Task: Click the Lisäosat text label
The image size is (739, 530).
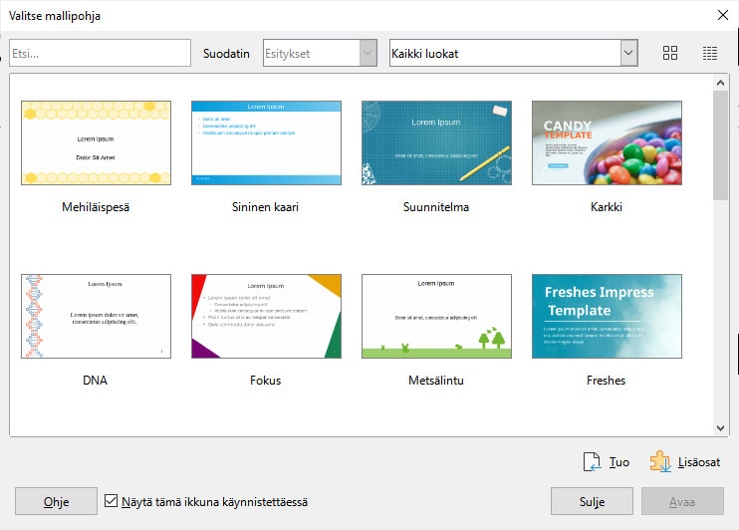Action: [x=699, y=462]
